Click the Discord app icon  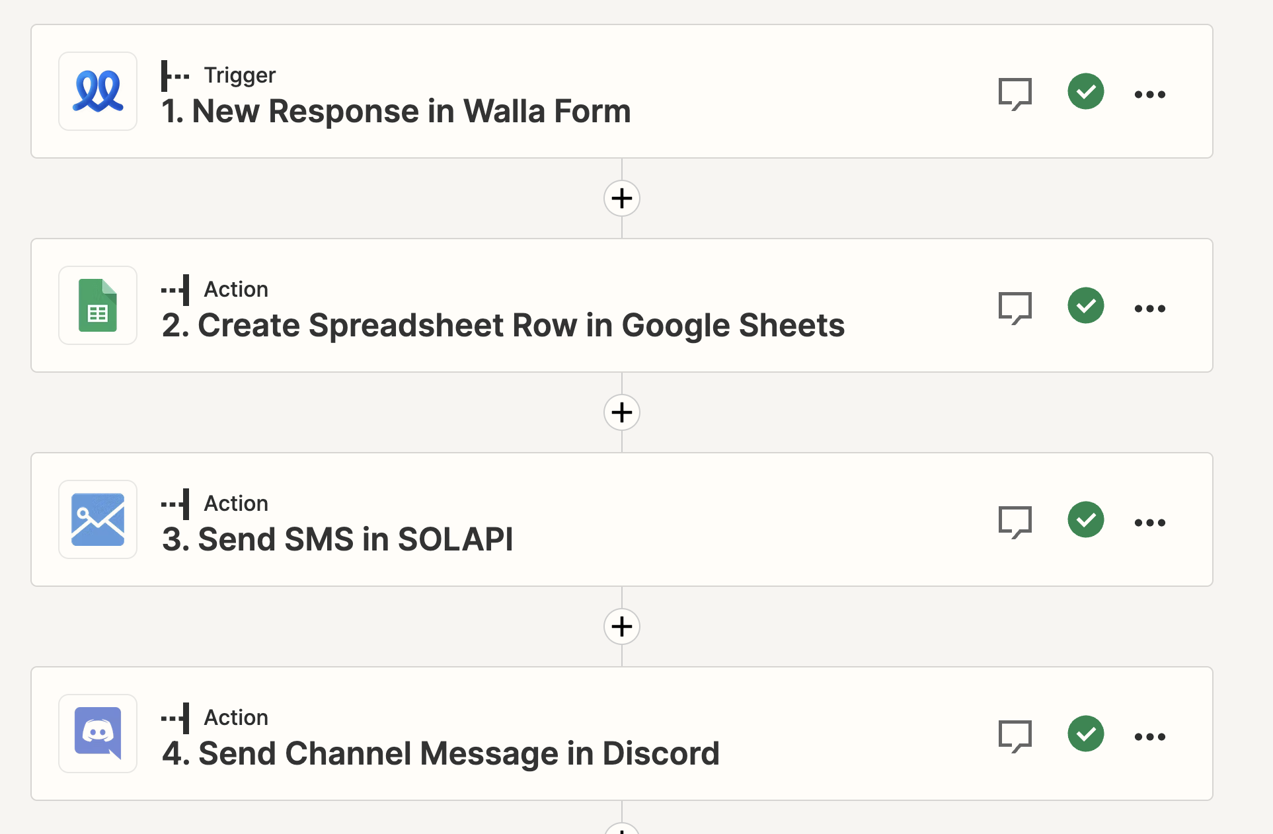point(98,734)
